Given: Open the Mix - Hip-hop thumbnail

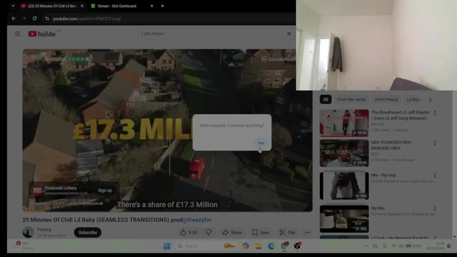Looking at the screenshot, I should coord(344,186).
